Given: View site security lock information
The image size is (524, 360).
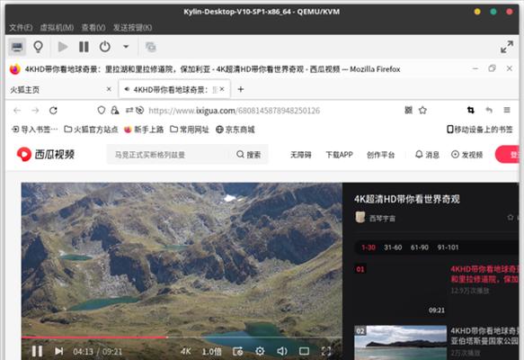Looking at the screenshot, I should [115, 110].
